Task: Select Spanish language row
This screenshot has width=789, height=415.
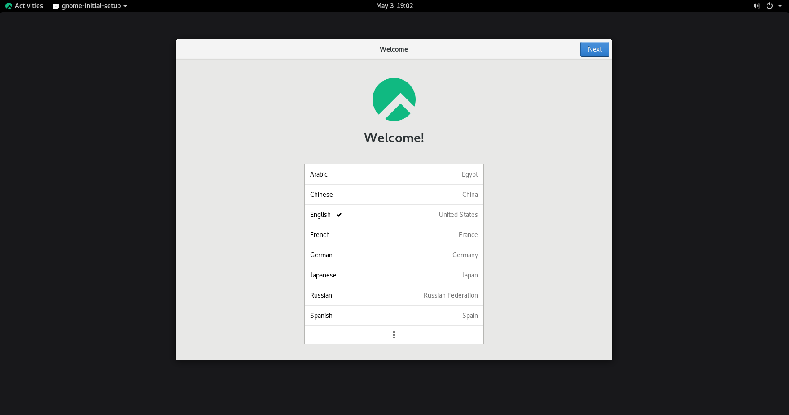Action: [394, 316]
